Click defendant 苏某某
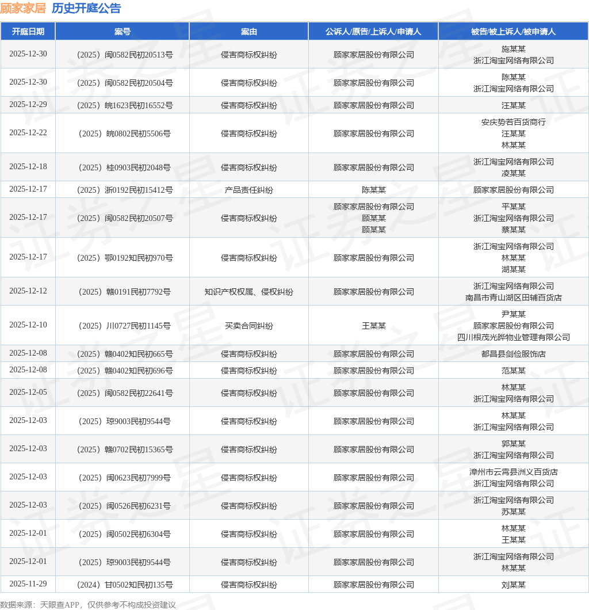Viewport: 589px width, 610px height. point(513,512)
